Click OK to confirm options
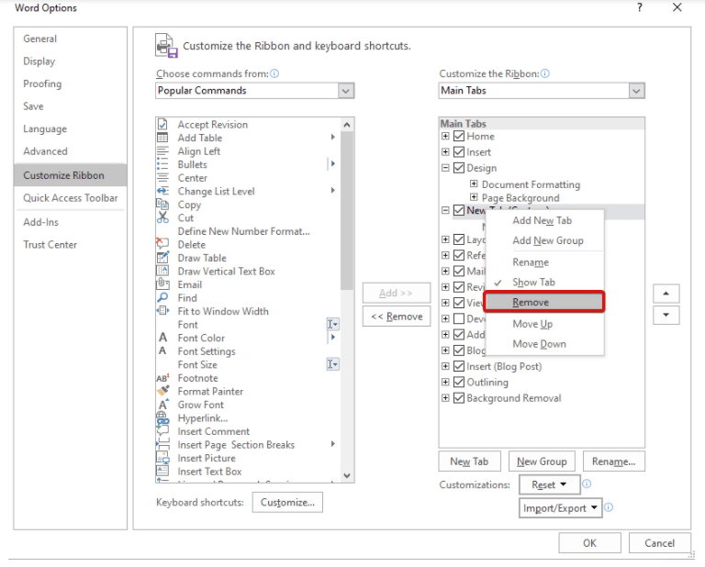 click(590, 543)
